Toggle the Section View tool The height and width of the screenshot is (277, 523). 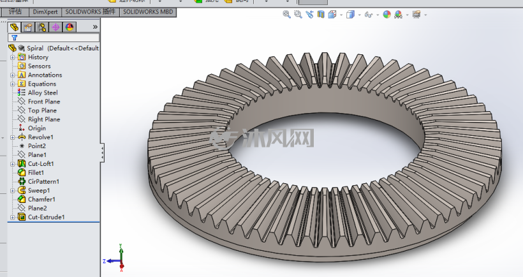pyautogui.click(x=321, y=14)
